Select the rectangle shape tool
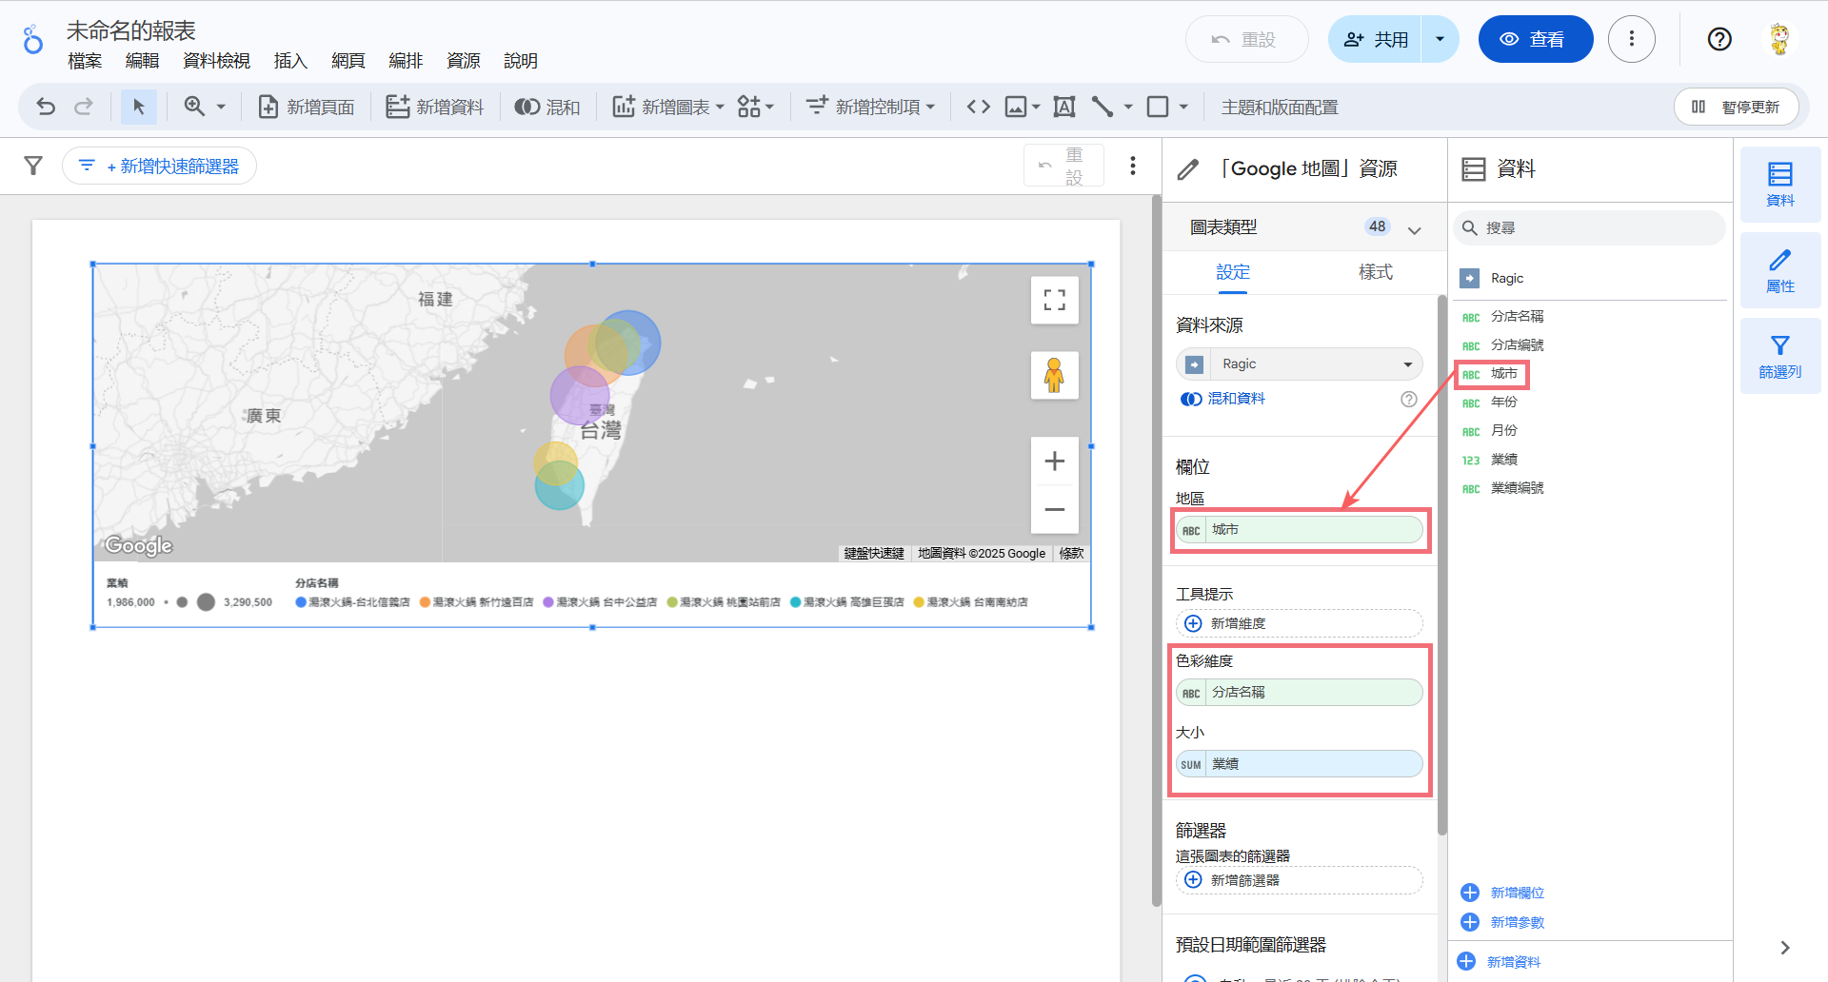This screenshot has height=982, width=1828. [1158, 107]
